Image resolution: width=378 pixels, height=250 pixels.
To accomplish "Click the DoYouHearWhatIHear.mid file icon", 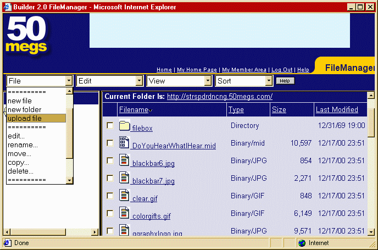I will tap(124, 143).
